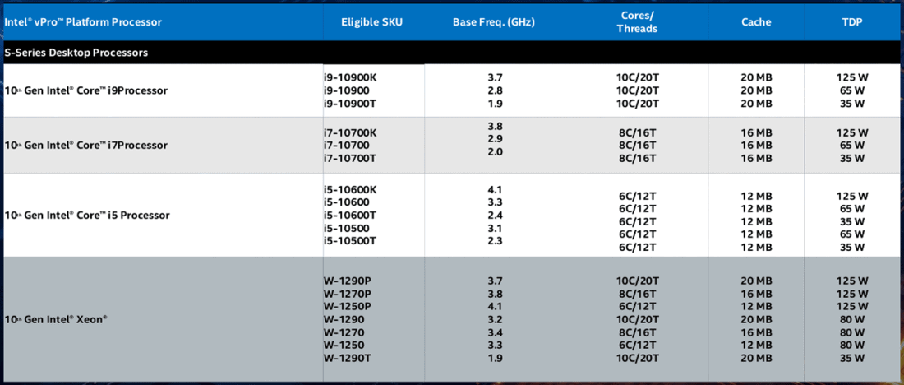Click the 20 MB cache for i9-10900K
The width and height of the screenshot is (904, 385).
(756, 77)
